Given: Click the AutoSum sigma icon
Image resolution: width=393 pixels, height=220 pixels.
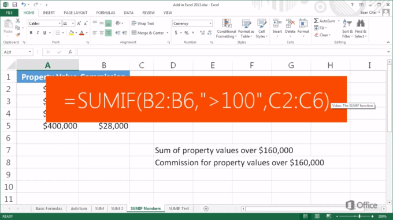Looking at the screenshot, I should [316, 21].
